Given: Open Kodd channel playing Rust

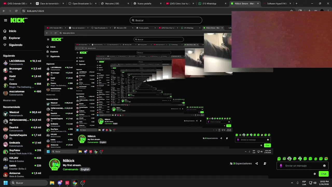Looking at the screenshot, I should [x=22, y=78].
